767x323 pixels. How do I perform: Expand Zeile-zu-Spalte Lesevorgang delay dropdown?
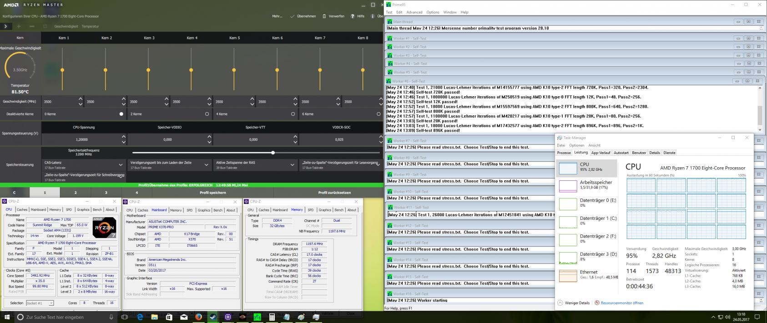[x=378, y=164]
